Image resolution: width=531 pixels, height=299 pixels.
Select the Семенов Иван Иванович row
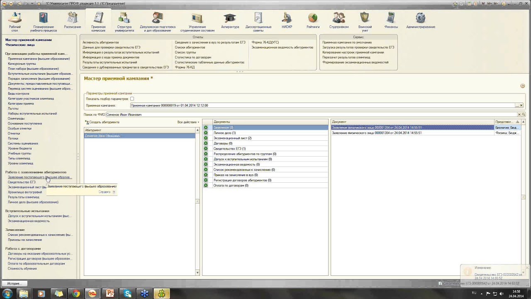pyautogui.click(x=140, y=136)
